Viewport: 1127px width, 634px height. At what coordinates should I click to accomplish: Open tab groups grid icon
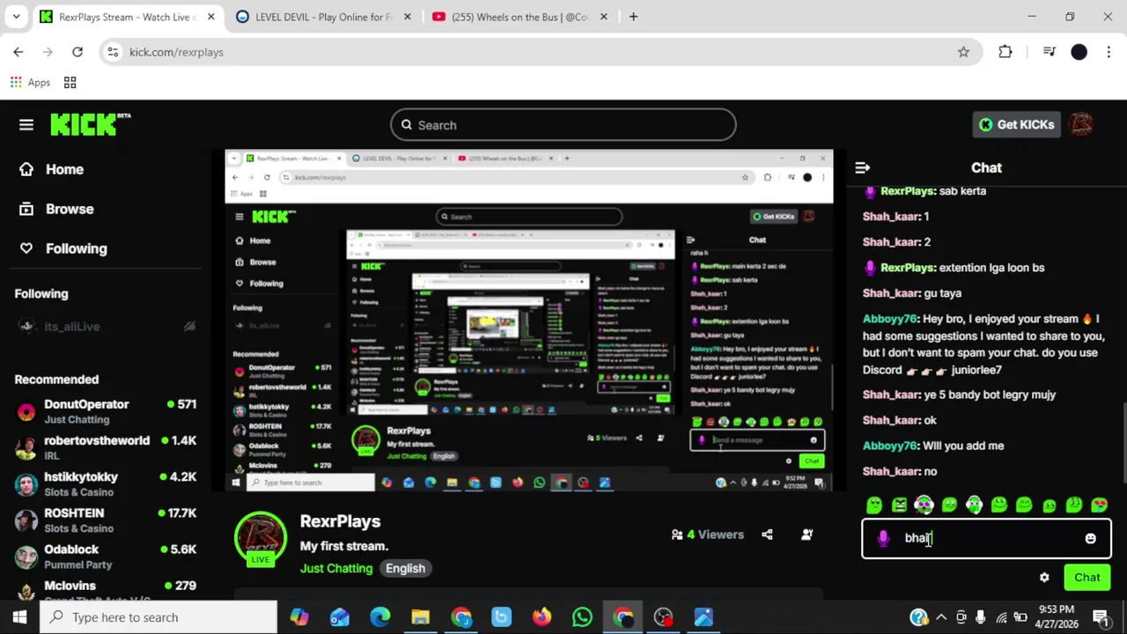point(70,82)
